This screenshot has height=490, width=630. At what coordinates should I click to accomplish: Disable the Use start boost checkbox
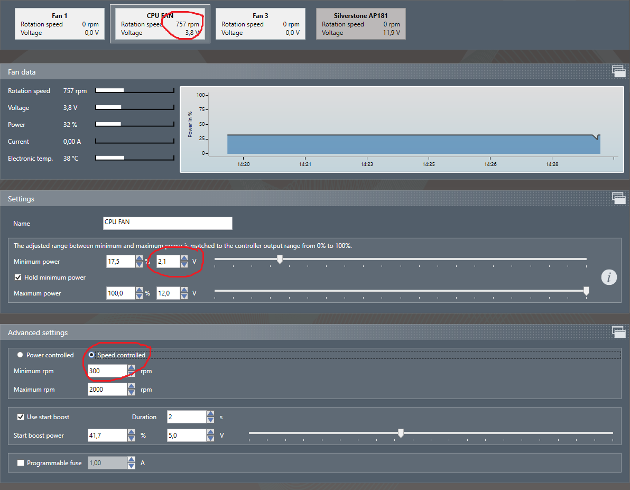(21, 417)
